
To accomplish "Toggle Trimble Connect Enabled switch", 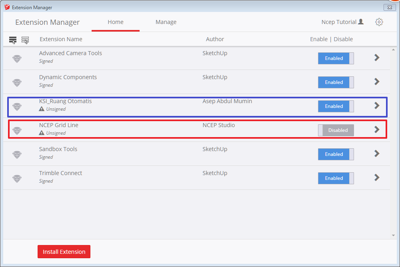I will (336, 178).
